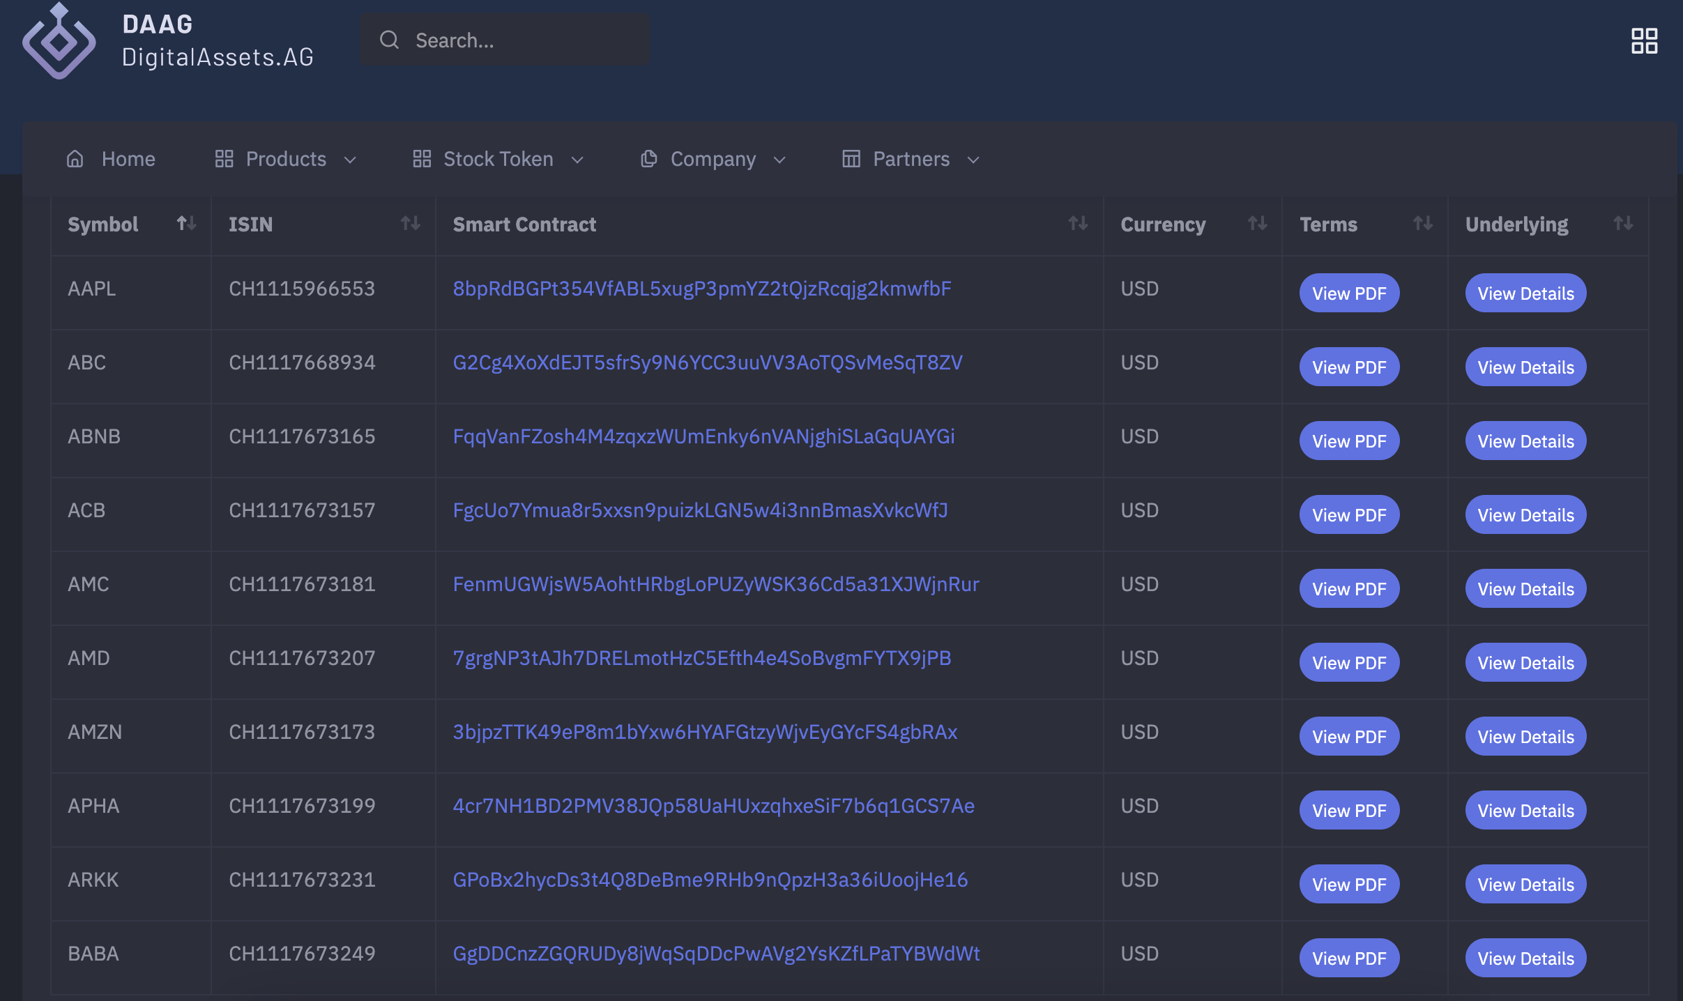Go to the Home menu item

click(111, 159)
